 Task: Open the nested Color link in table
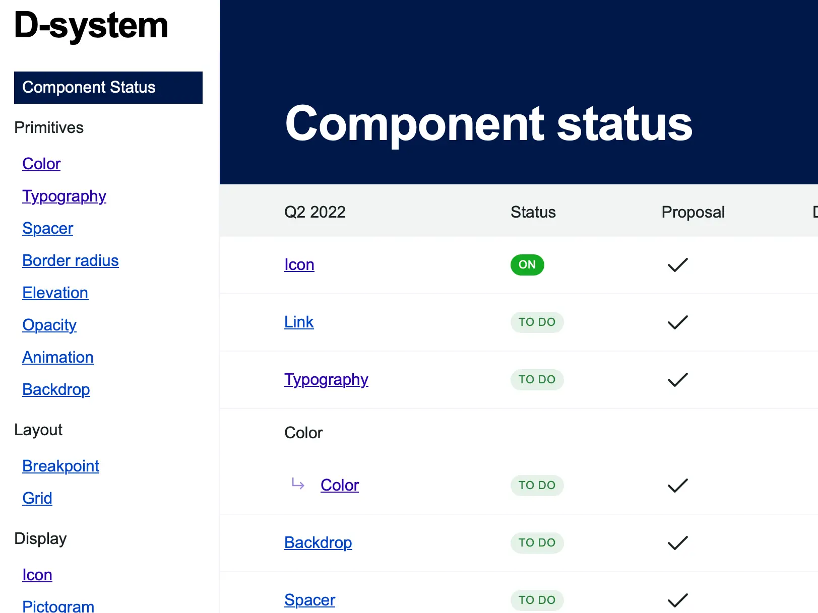point(340,485)
